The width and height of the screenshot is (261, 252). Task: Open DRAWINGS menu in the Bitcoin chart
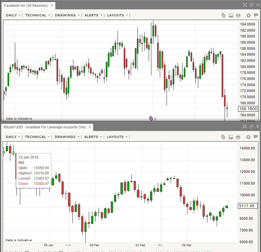pos(67,137)
